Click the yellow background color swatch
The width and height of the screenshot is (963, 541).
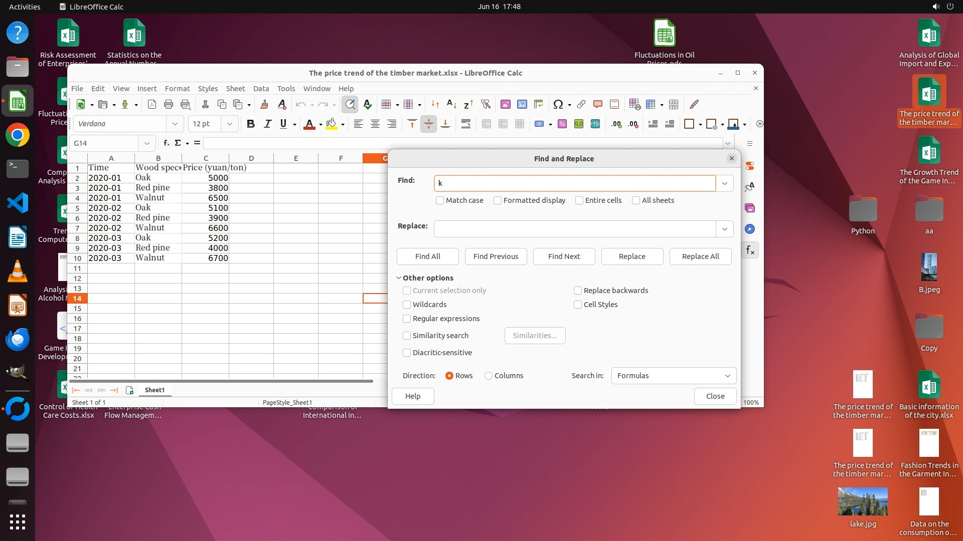click(331, 124)
